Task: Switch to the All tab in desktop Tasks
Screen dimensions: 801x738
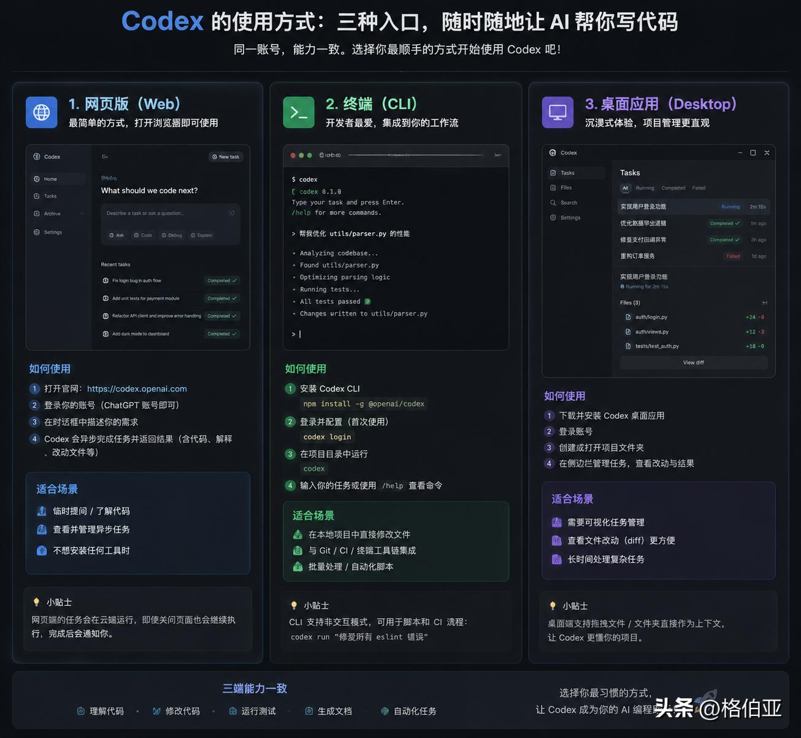Action: tap(626, 188)
